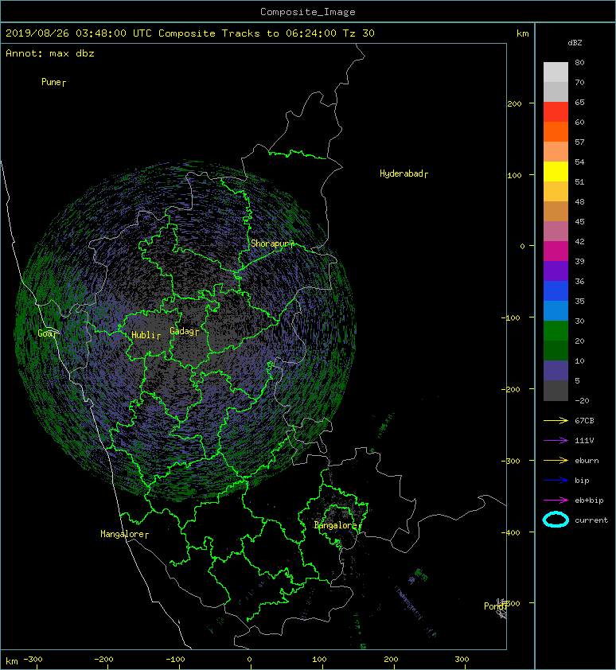Select the royal blue swatch below label 36
Screen dimensions: 616x670
[556, 290]
